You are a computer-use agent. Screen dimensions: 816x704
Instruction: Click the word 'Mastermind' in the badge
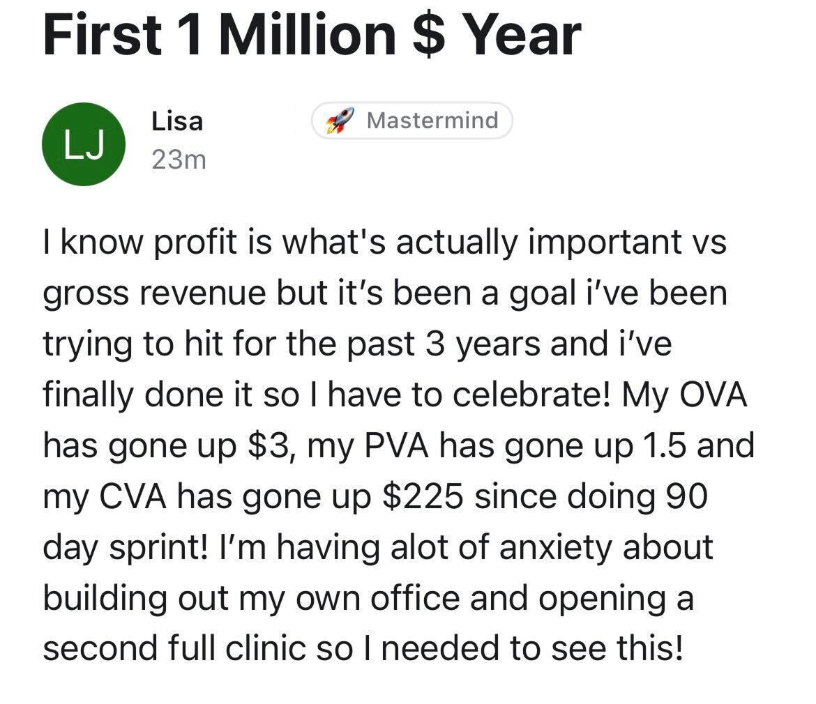(432, 121)
